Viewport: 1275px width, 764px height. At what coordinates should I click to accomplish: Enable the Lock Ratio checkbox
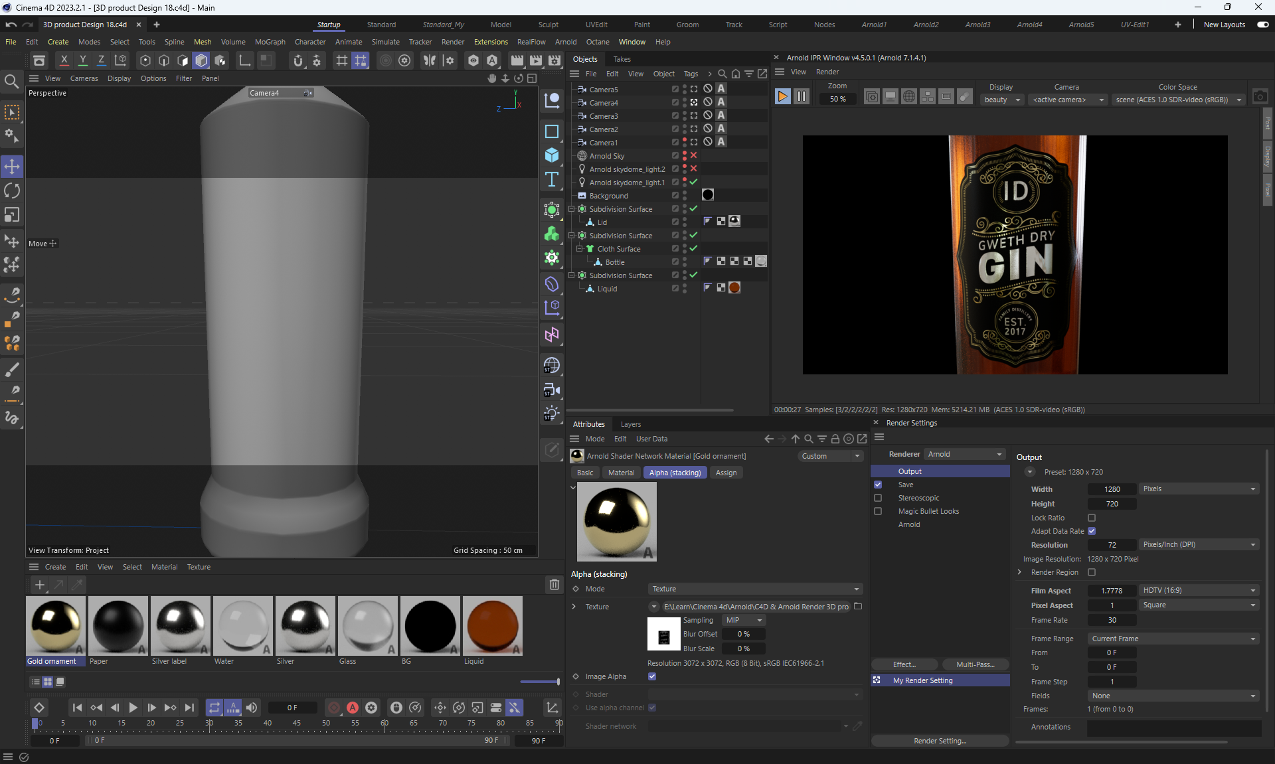1092,518
